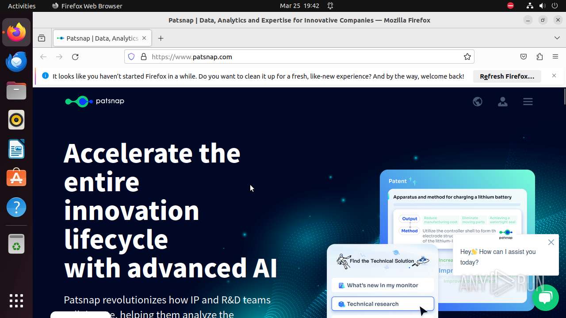This screenshot has height=318, width=566.
Task: Click the page vertical scrollbar
Action: click(565, 97)
